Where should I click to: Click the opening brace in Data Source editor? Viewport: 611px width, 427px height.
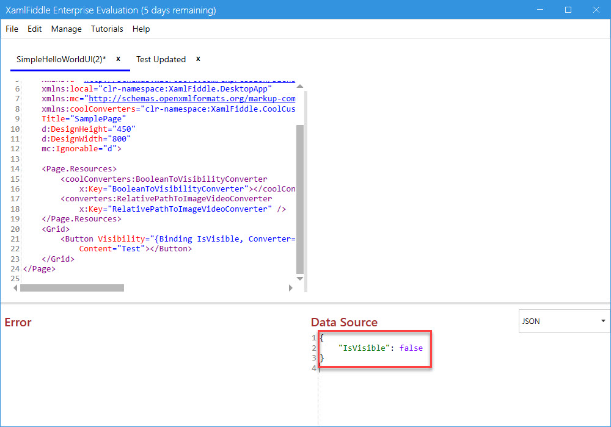(x=322, y=338)
